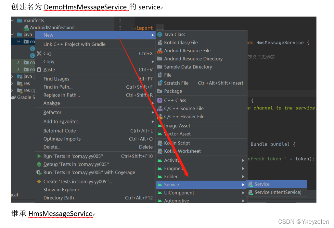Click the HmsMessageService text in editor
The height and width of the screenshot is (228, 334).
click(280, 43)
